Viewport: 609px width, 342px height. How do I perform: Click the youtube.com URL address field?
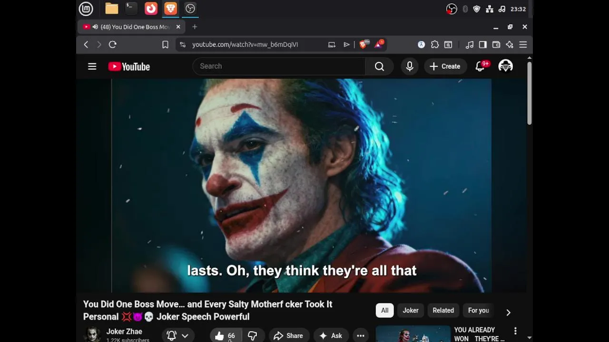(x=245, y=45)
